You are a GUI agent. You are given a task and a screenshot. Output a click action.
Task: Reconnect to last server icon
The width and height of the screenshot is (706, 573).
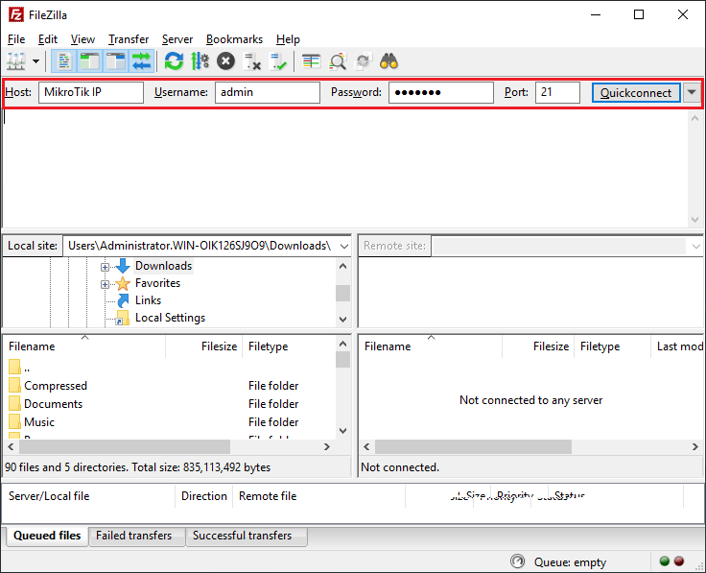[278, 61]
